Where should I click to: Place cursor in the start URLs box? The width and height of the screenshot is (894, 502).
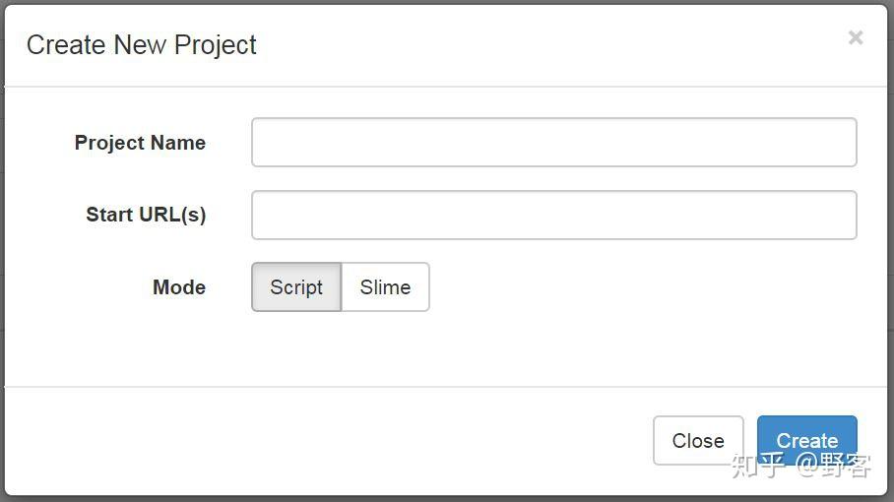pyautogui.click(x=553, y=215)
